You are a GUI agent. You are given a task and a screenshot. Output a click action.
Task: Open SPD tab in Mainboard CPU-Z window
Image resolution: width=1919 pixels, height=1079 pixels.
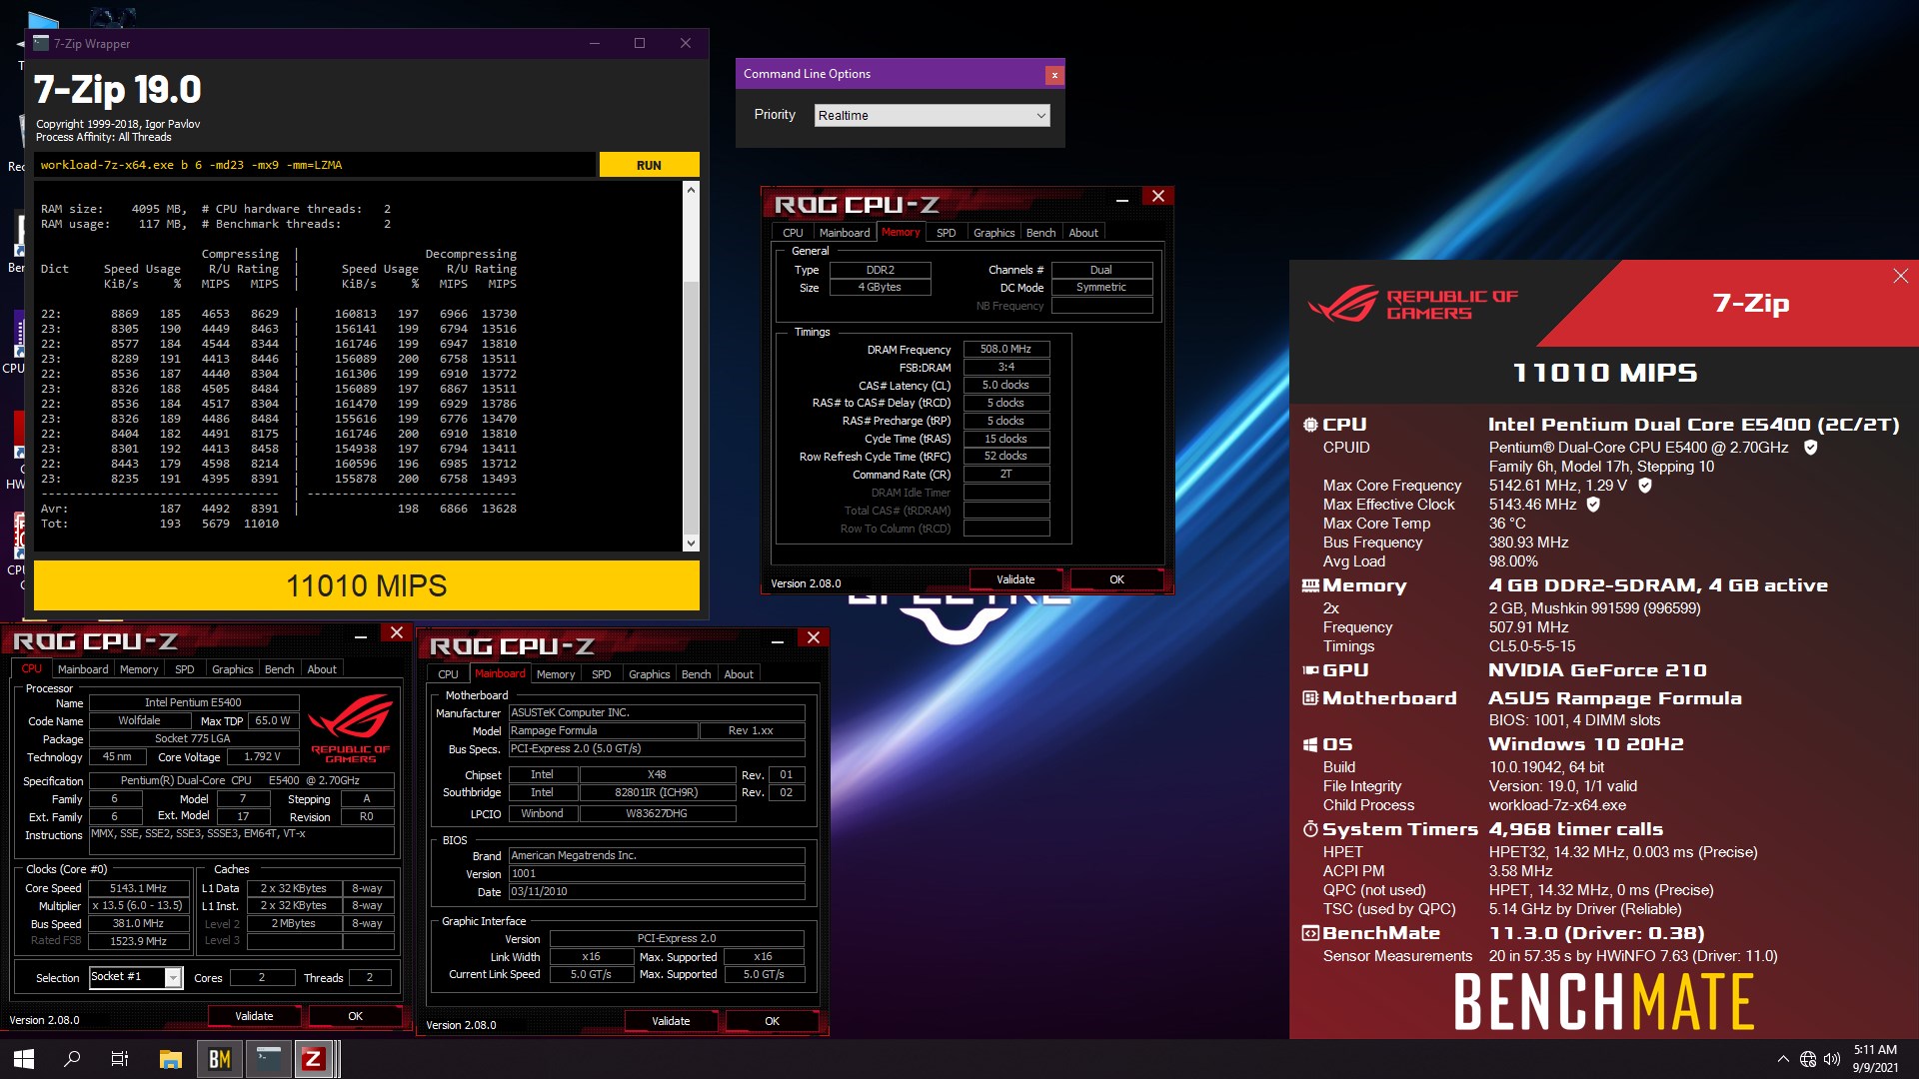click(x=601, y=674)
